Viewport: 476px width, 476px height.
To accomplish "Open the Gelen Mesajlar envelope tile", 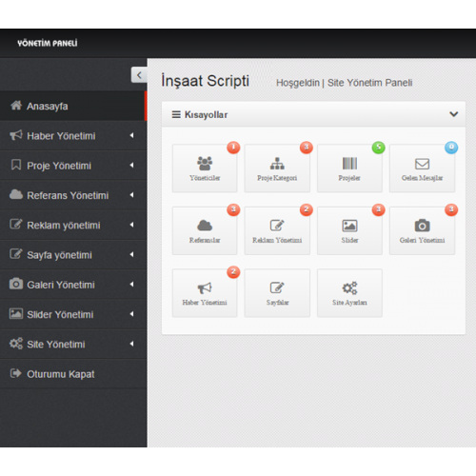I will click(x=422, y=169).
